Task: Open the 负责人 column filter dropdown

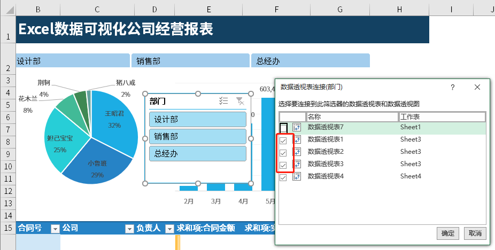Action: click(x=169, y=229)
